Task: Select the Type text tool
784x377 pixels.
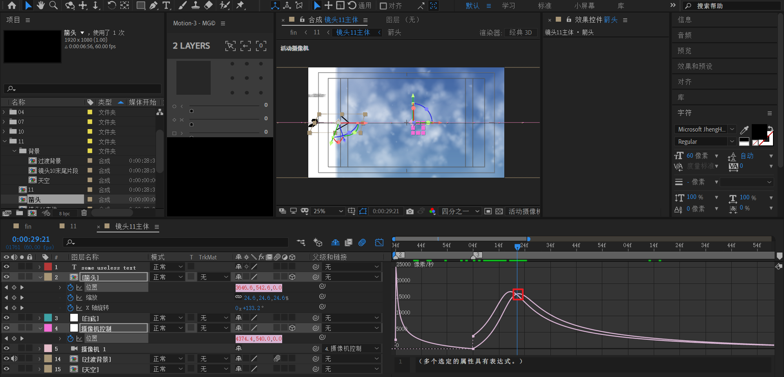Action: coord(166,5)
